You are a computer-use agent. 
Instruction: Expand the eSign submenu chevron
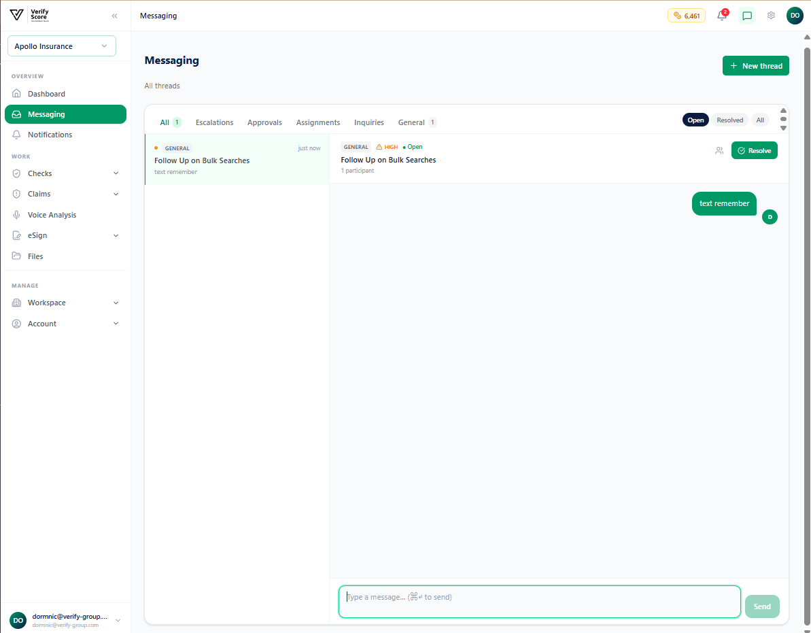click(x=116, y=235)
